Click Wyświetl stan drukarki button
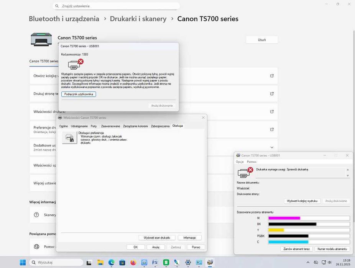Image resolution: width=355 pixels, height=268 pixels. click(x=157, y=238)
